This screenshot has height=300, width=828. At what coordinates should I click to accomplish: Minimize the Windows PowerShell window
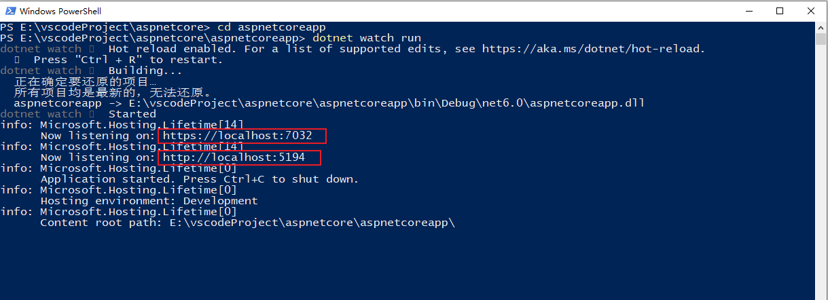coord(749,11)
